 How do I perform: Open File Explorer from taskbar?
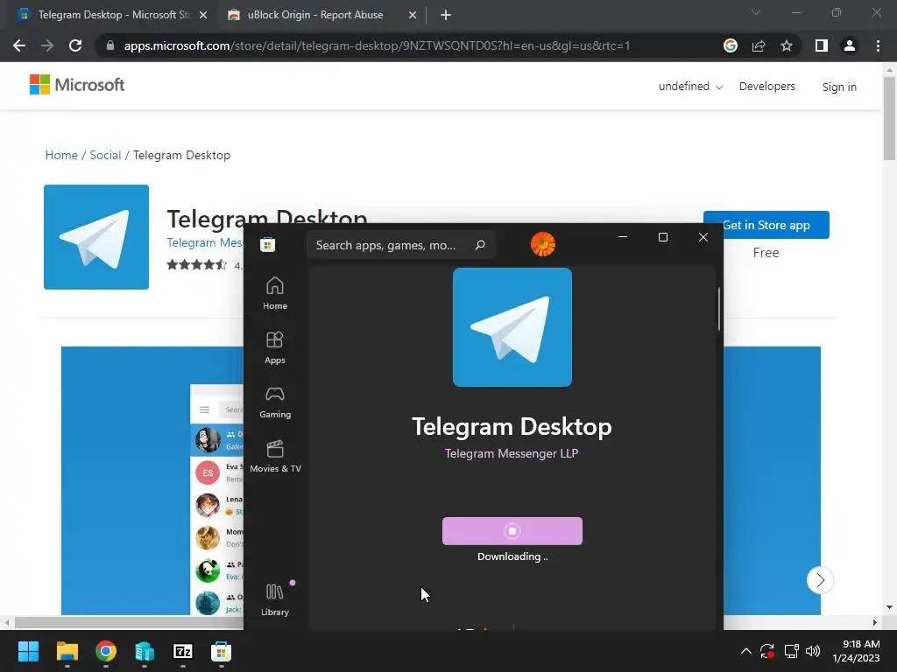67,651
